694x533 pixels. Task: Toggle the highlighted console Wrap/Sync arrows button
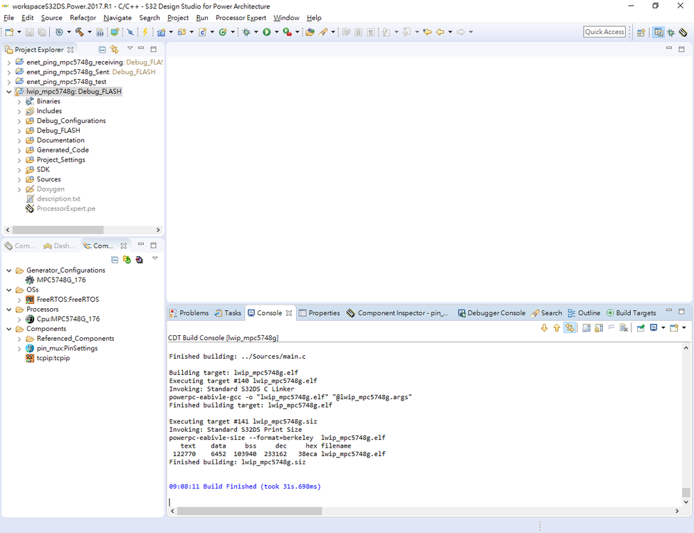click(x=570, y=328)
